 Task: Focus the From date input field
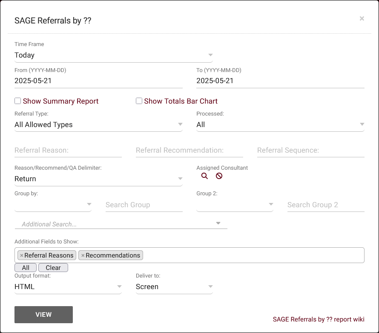[98, 81]
